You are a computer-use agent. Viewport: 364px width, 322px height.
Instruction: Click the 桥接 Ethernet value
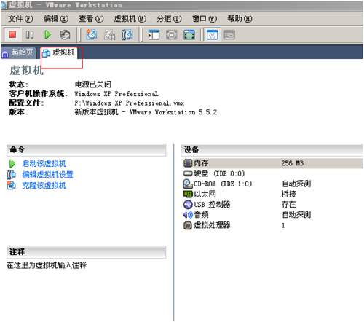coord(289,194)
